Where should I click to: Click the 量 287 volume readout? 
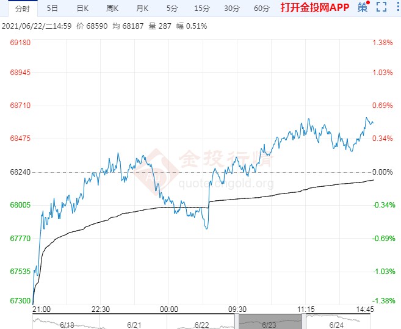coord(160,26)
